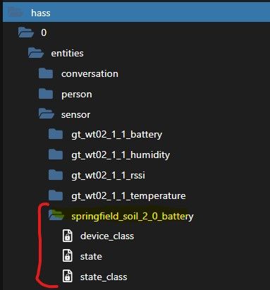Image resolution: width=270 pixels, height=290 pixels.
Task: Select the state_class entry label
Action: (104, 277)
